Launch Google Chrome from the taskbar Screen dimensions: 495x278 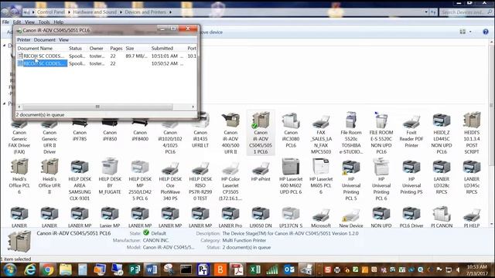48,270
